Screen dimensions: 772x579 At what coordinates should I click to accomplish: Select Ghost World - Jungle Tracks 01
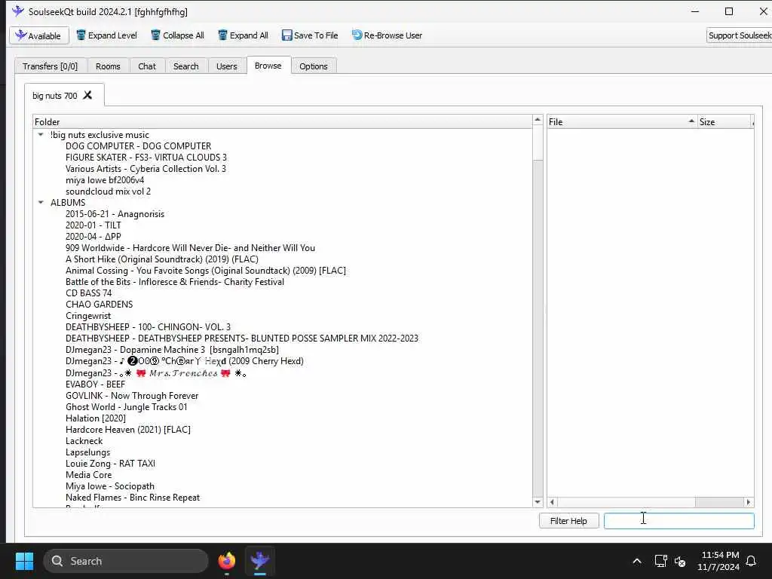[127, 407]
